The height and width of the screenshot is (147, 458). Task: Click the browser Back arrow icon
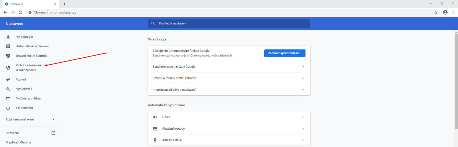(x=5, y=12)
